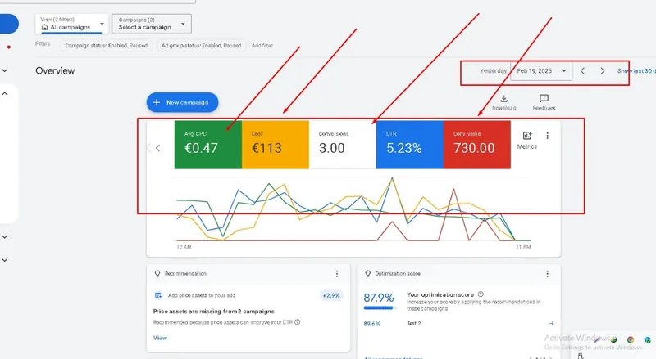
Task: Click the 89.6% score for Test 2
Action: click(372, 324)
